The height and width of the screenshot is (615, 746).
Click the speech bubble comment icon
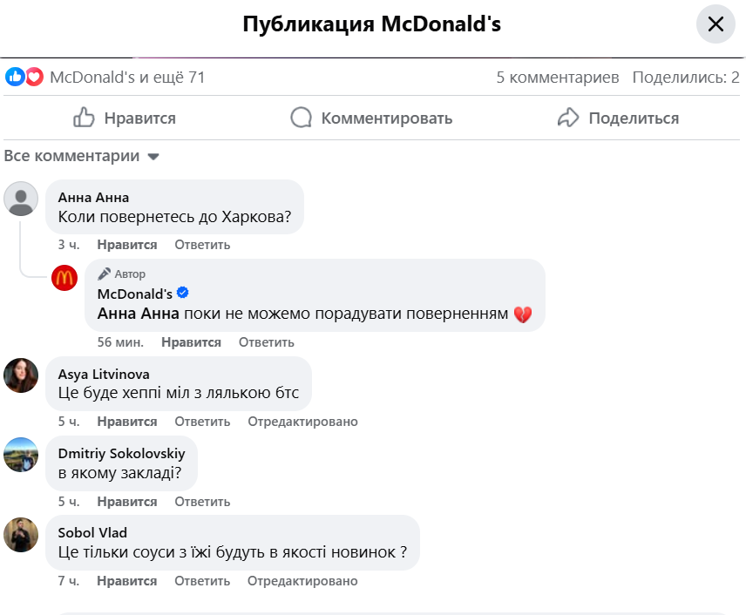coord(302,118)
